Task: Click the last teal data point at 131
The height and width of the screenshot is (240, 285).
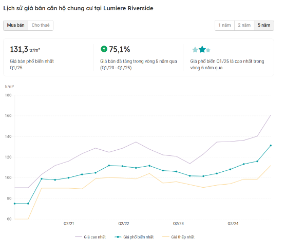Action: point(271,146)
